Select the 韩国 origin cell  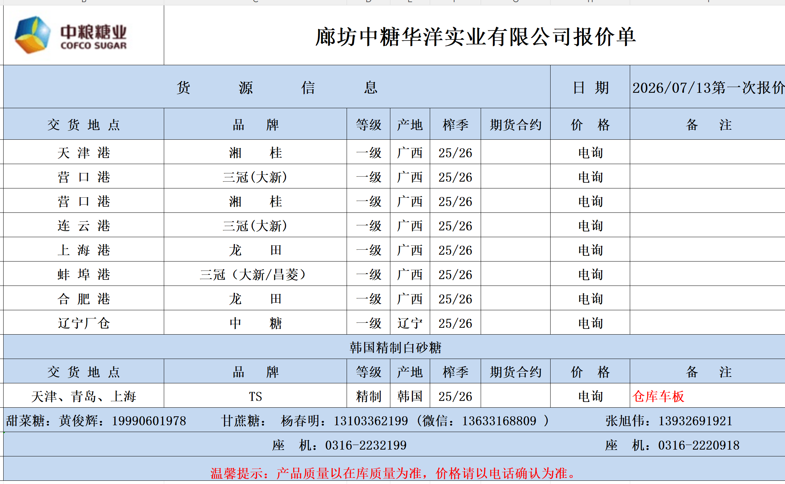pyautogui.click(x=410, y=396)
